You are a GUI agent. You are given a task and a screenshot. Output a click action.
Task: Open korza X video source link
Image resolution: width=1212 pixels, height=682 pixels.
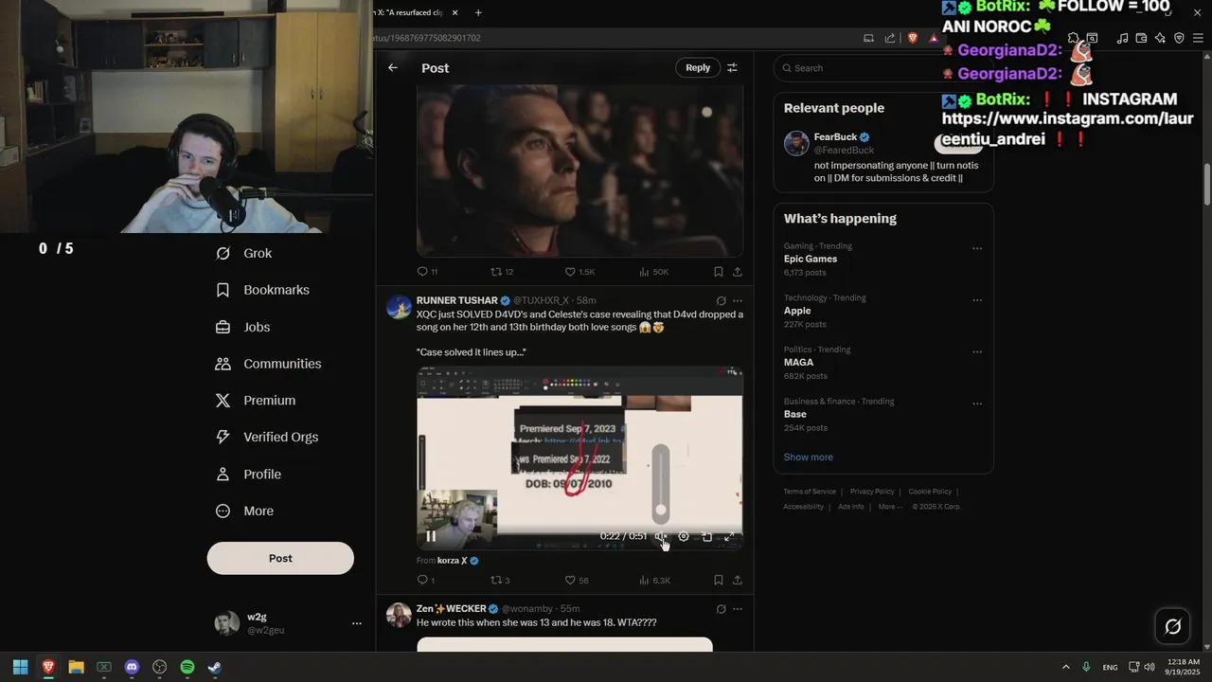[x=451, y=561]
